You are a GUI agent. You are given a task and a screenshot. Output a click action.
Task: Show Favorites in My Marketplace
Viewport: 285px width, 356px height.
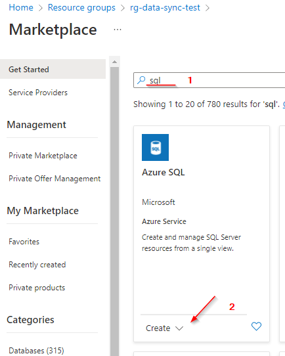24,242
